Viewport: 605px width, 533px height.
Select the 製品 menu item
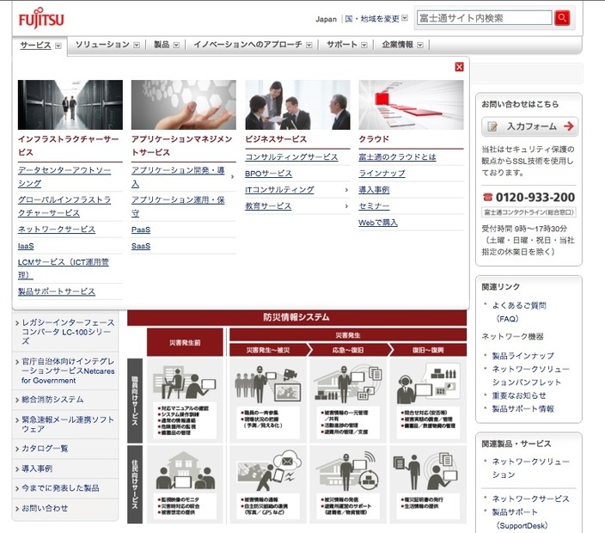[162, 45]
